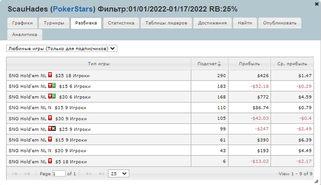Sort by the Ср. прибыль column header

click(x=292, y=64)
